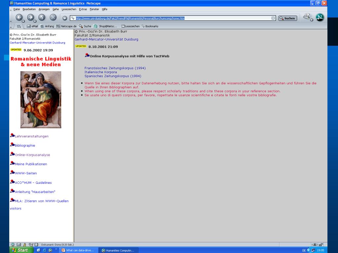This screenshot has width=338, height=253.
Task: Reload the page with the Reload button
Action: point(42,17)
